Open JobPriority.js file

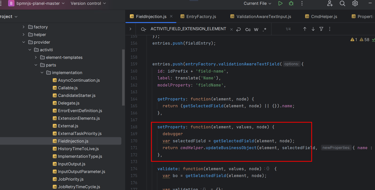[x=68, y=179]
